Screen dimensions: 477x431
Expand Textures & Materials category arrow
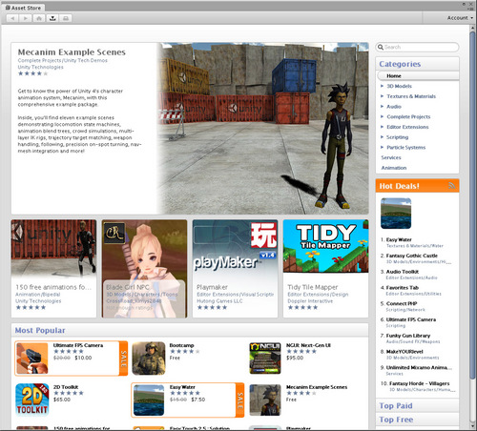(x=382, y=96)
